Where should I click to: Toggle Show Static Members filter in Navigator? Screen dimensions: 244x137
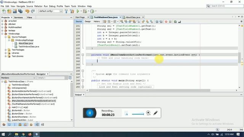click(15, 124)
